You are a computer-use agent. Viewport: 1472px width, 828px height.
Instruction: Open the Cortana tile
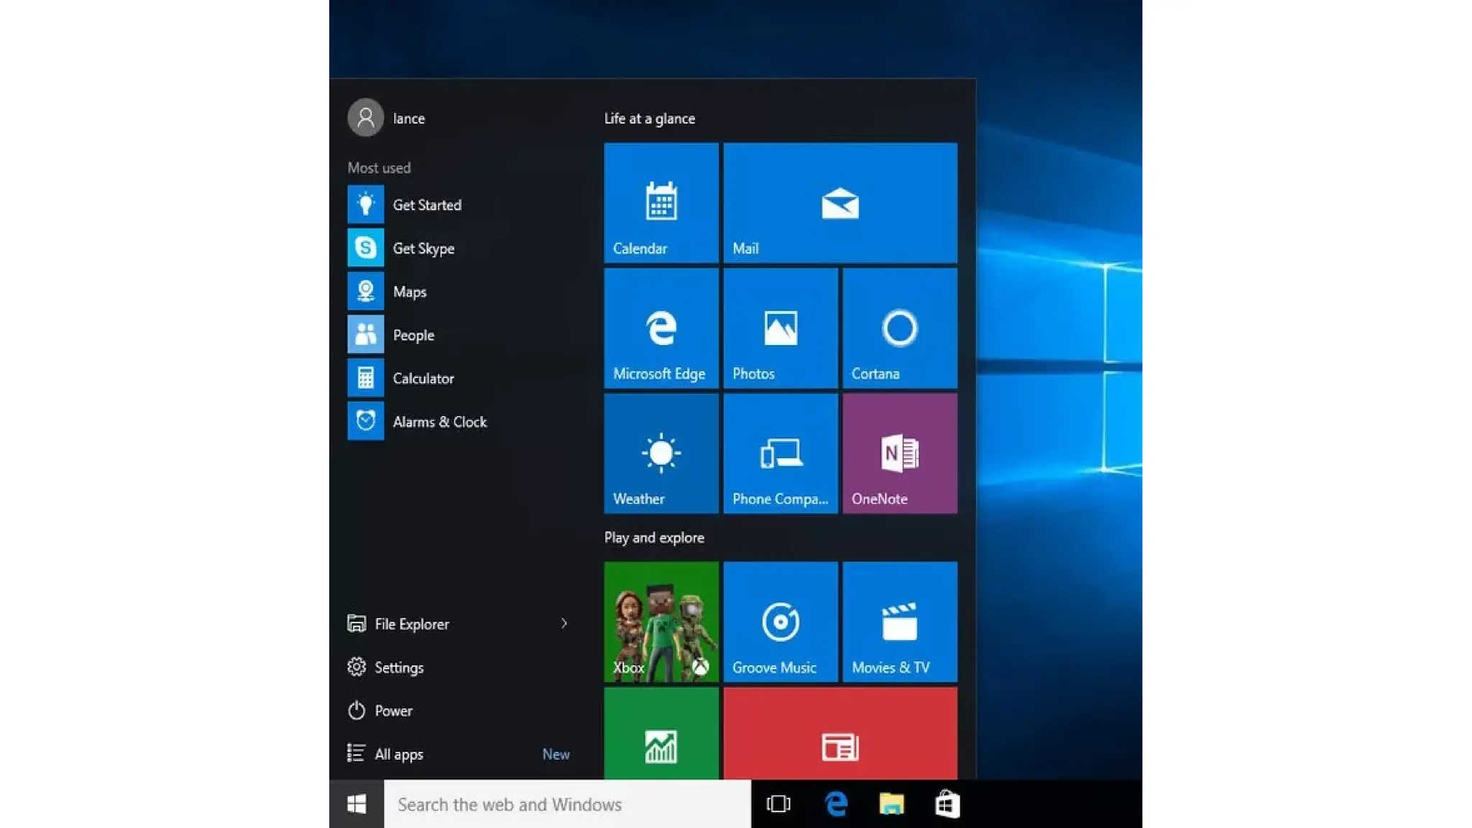coord(899,328)
